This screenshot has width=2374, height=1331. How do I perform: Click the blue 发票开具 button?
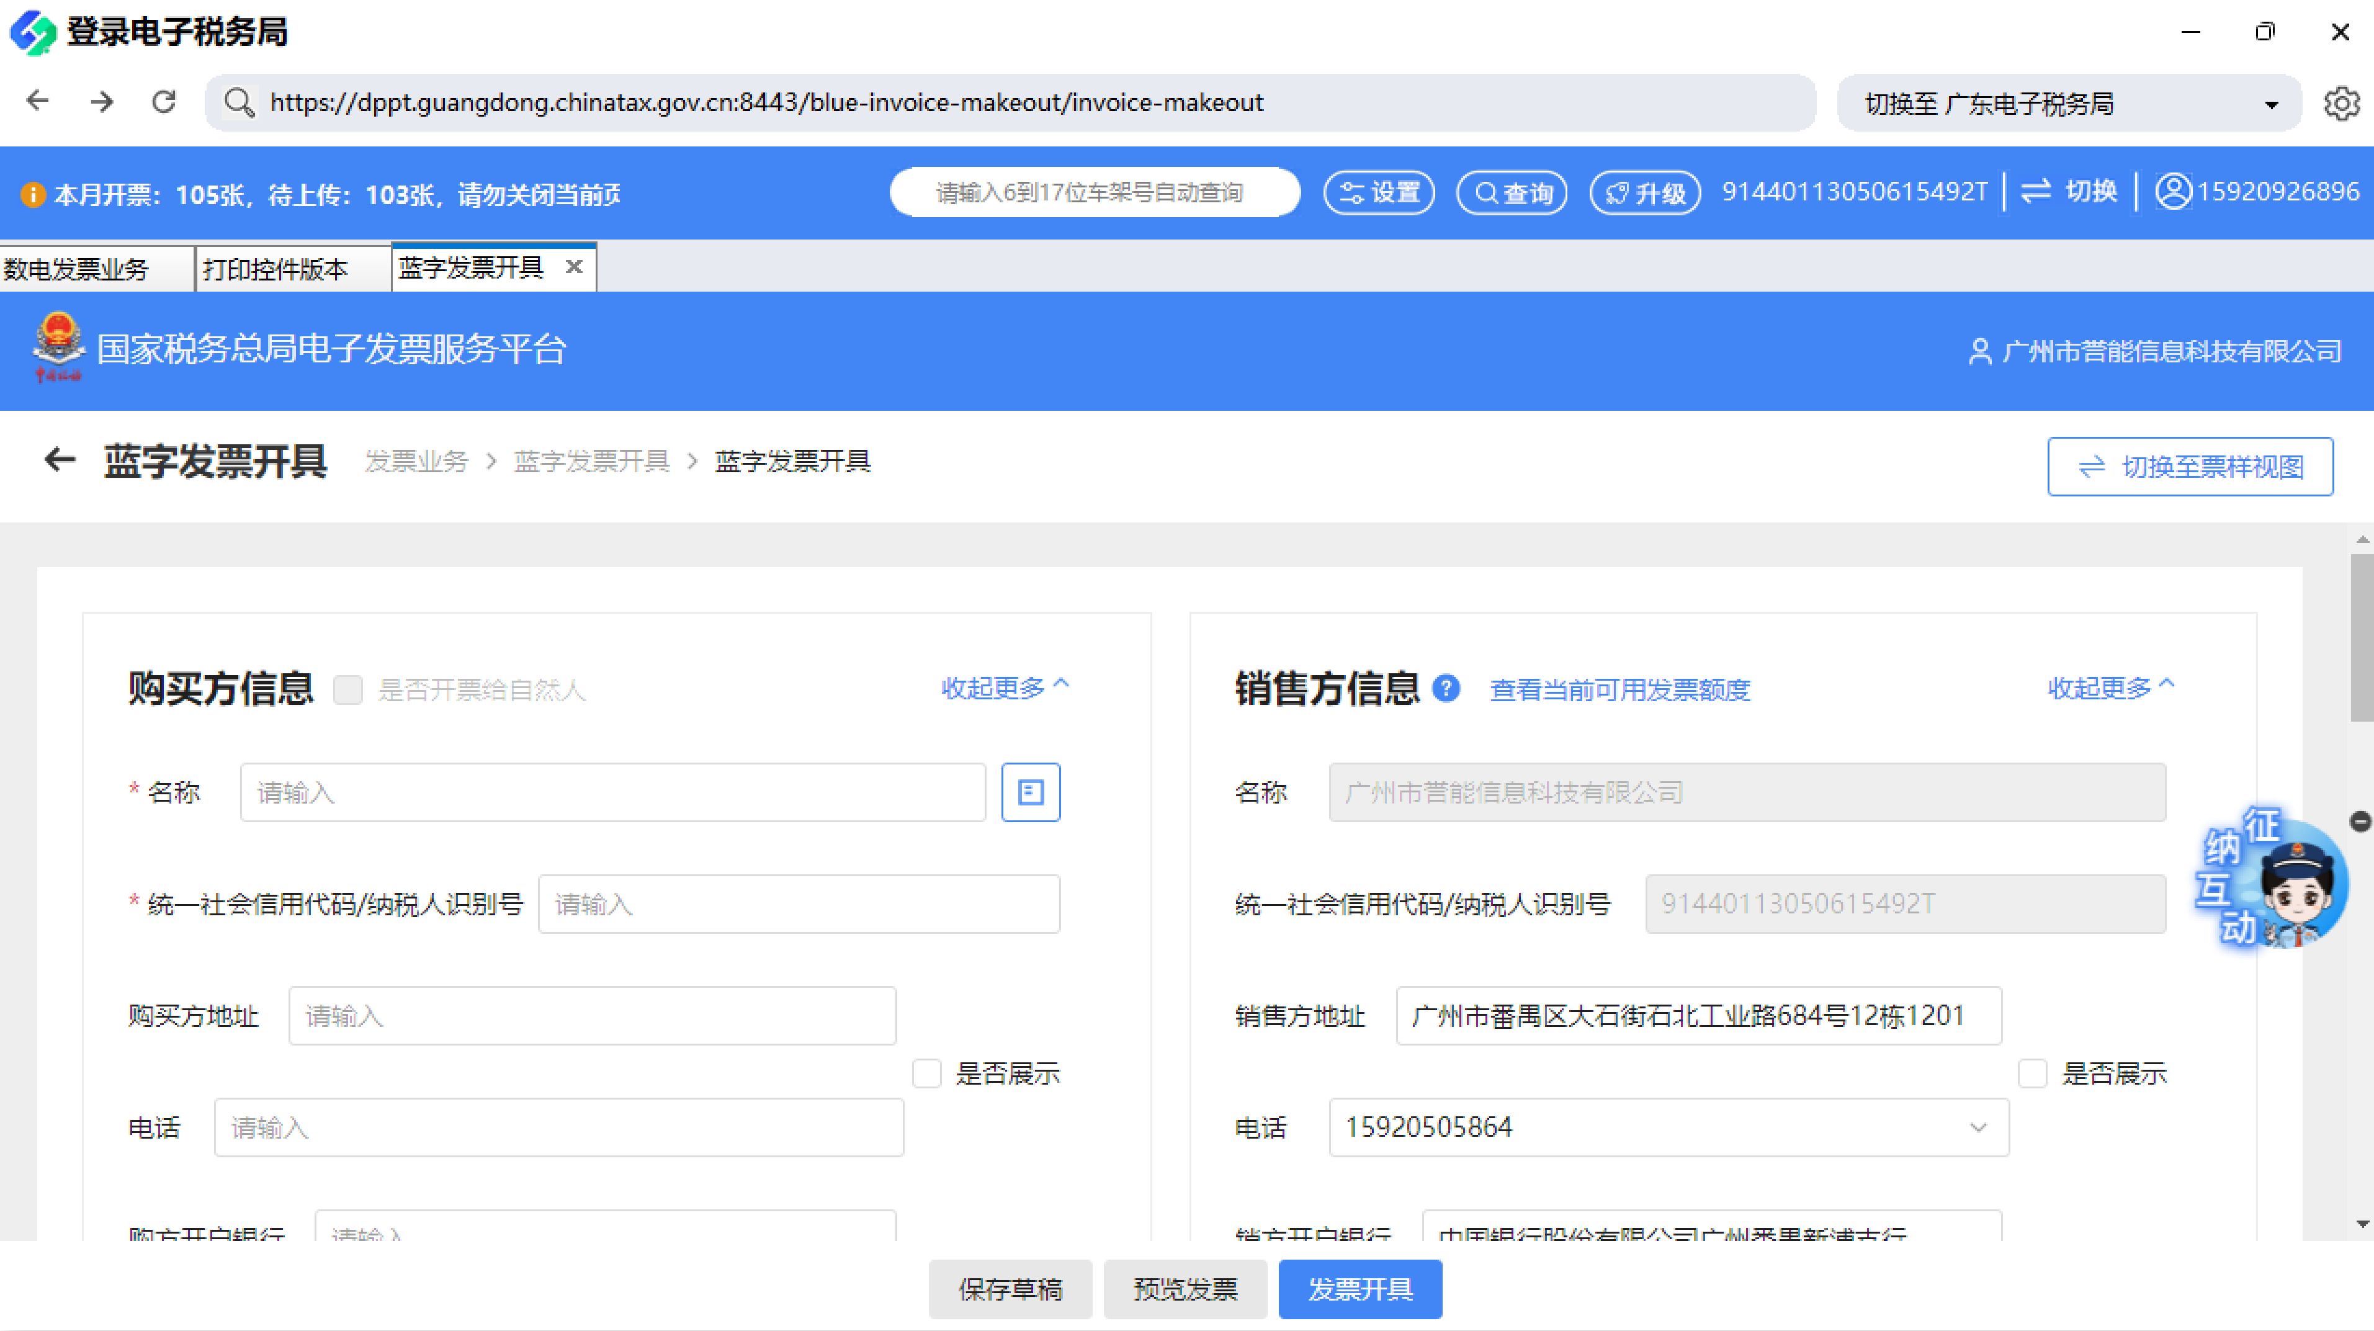tap(1360, 1289)
